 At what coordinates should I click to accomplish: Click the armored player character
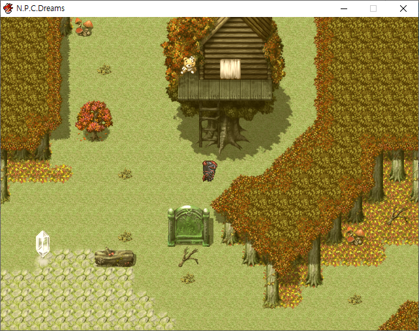209,171
